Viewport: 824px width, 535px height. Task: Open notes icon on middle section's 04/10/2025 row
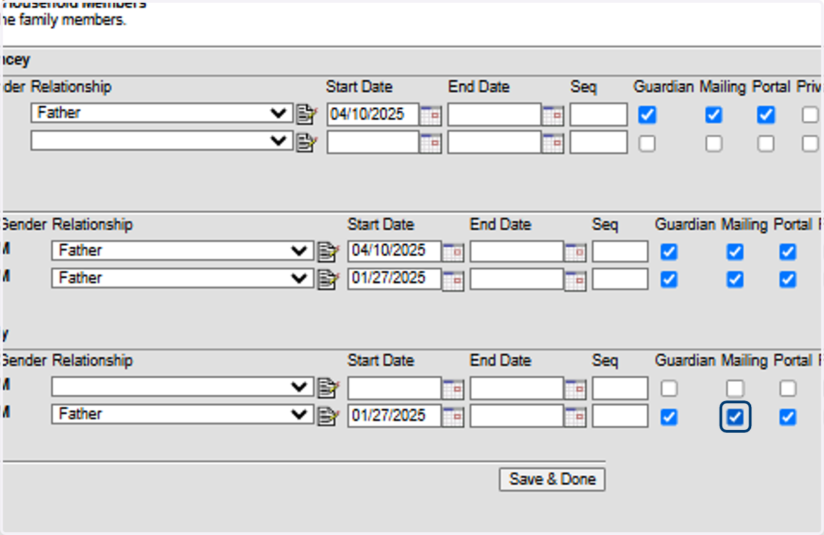[328, 251]
